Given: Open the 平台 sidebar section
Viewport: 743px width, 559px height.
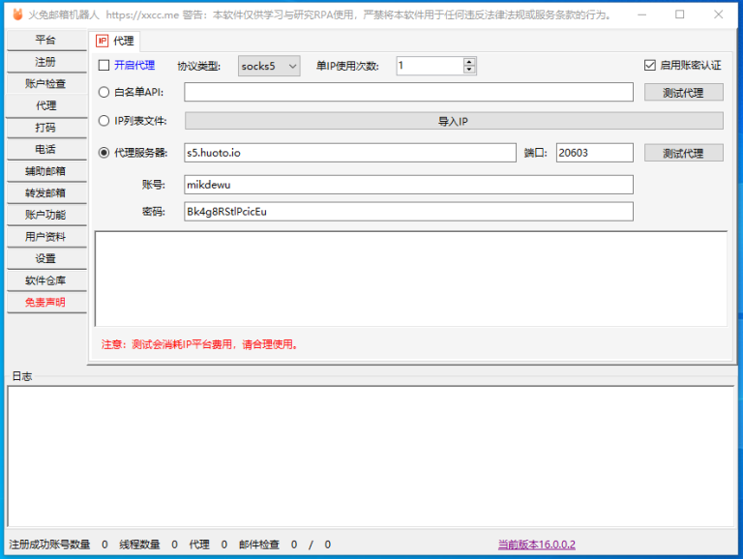Looking at the screenshot, I should (x=46, y=40).
